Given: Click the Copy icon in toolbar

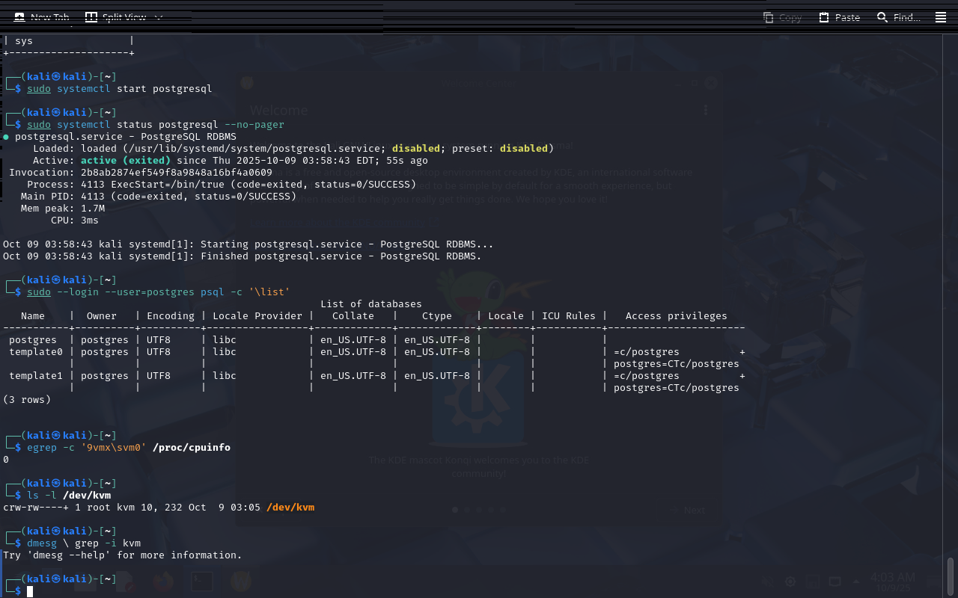Looking at the screenshot, I should [769, 17].
